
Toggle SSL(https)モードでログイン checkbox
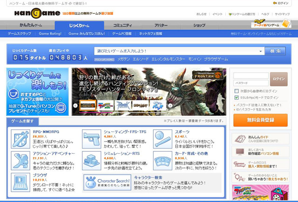[x=237, y=97]
